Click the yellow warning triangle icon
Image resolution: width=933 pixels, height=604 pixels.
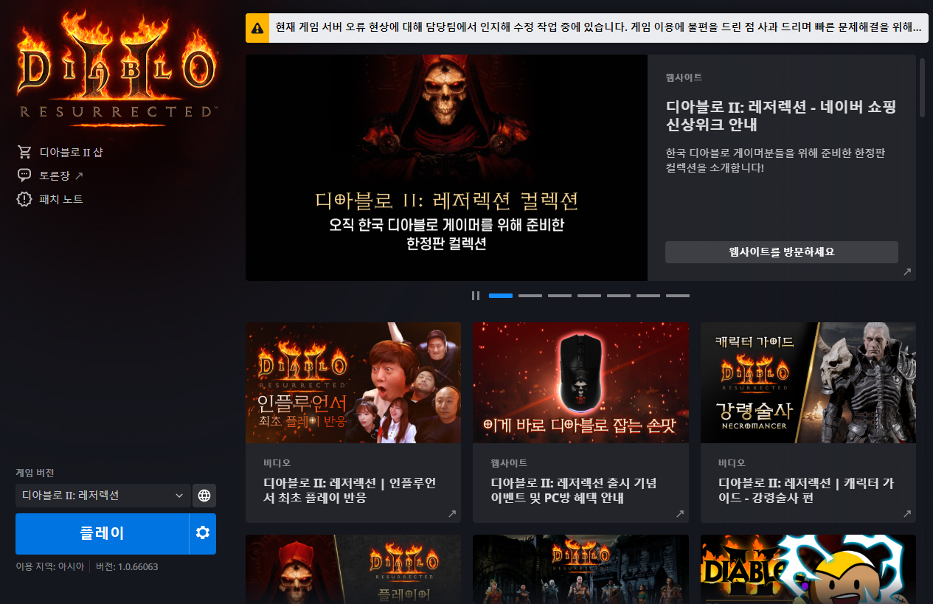coord(257,28)
